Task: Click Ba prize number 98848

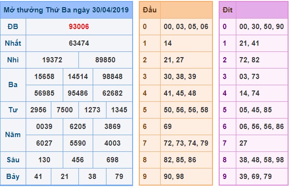Action: tap(113, 77)
